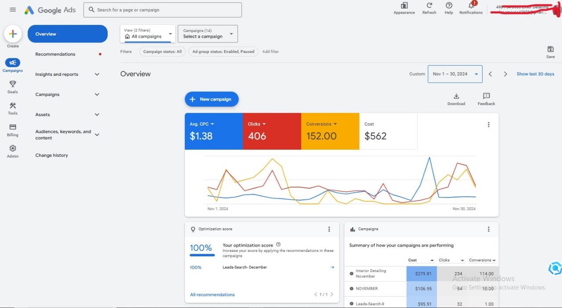The image size is (562, 308).
Task: Click the Ad group status filter chip
Action: click(223, 52)
